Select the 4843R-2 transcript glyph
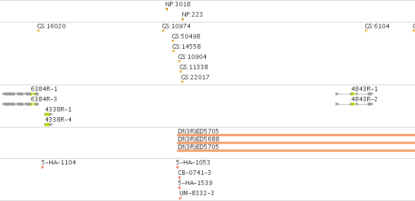The image size is (415, 201). point(355,104)
